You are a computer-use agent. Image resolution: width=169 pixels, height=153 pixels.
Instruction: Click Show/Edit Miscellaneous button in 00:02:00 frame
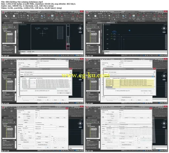(x=43, y=97)
